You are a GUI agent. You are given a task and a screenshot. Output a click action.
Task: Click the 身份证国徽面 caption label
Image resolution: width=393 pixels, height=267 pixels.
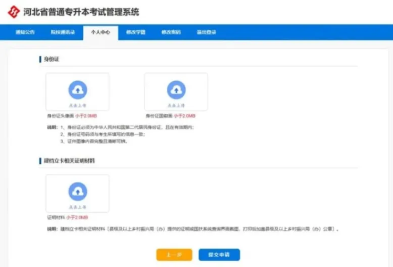click(x=158, y=116)
